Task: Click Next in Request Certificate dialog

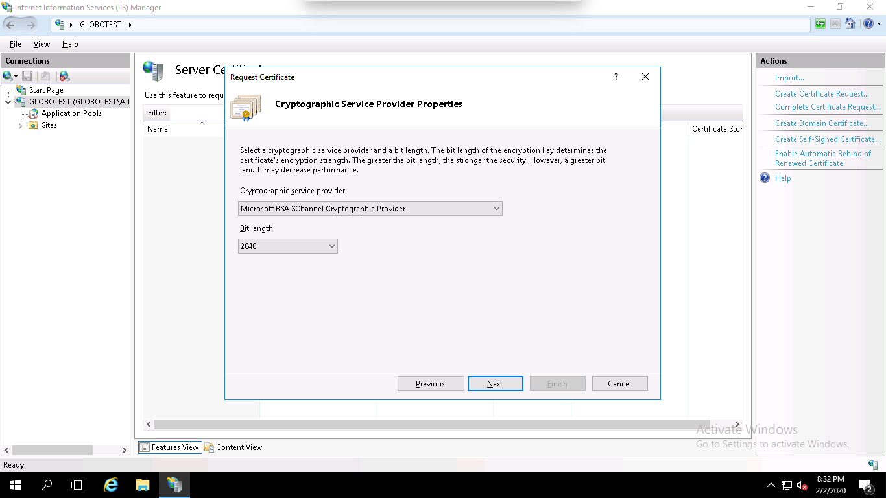Action: point(495,384)
